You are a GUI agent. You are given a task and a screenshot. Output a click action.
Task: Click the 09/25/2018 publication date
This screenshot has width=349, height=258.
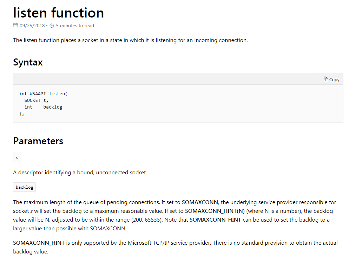point(32,26)
